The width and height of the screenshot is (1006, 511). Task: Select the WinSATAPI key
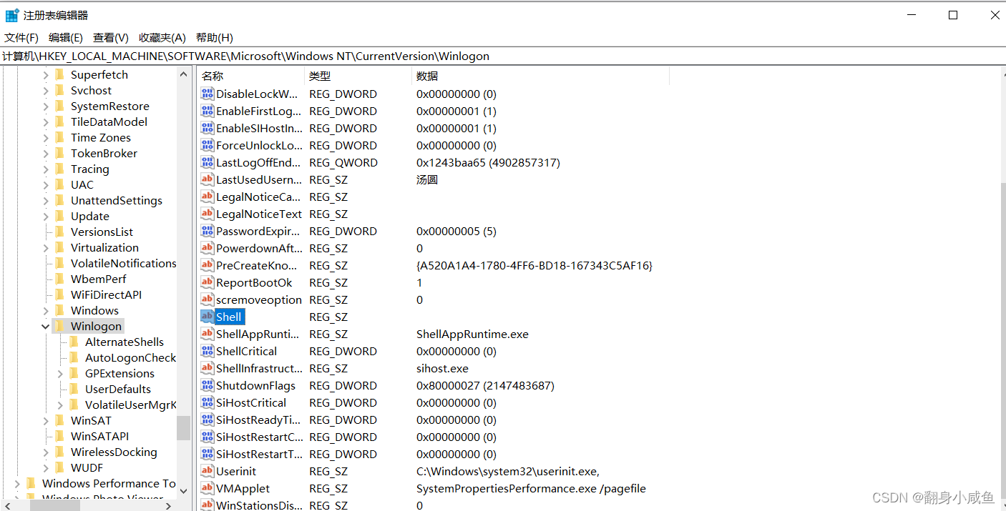point(99,437)
